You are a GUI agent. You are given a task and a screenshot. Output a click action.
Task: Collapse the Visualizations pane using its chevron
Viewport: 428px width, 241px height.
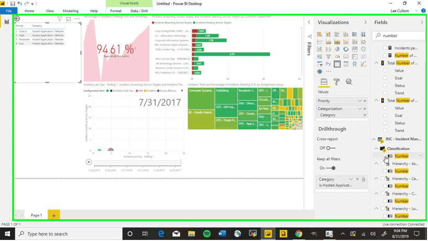click(x=366, y=23)
